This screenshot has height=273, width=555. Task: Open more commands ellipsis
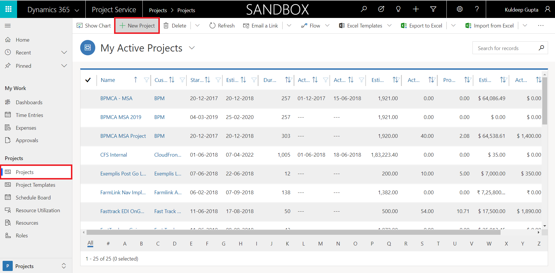pos(541,26)
